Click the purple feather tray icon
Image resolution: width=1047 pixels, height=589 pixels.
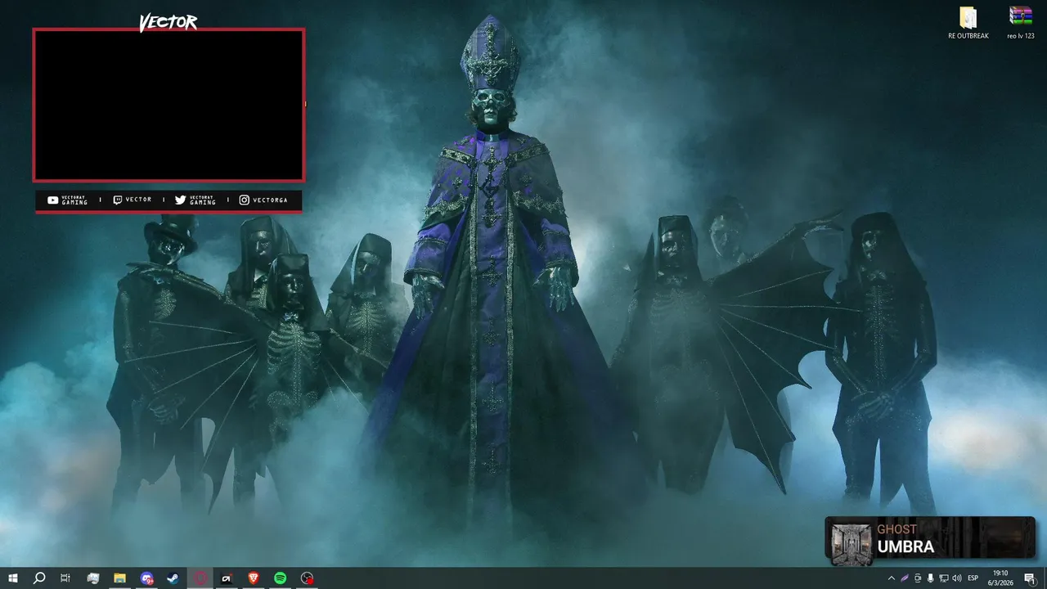pyautogui.click(x=905, y=578)
